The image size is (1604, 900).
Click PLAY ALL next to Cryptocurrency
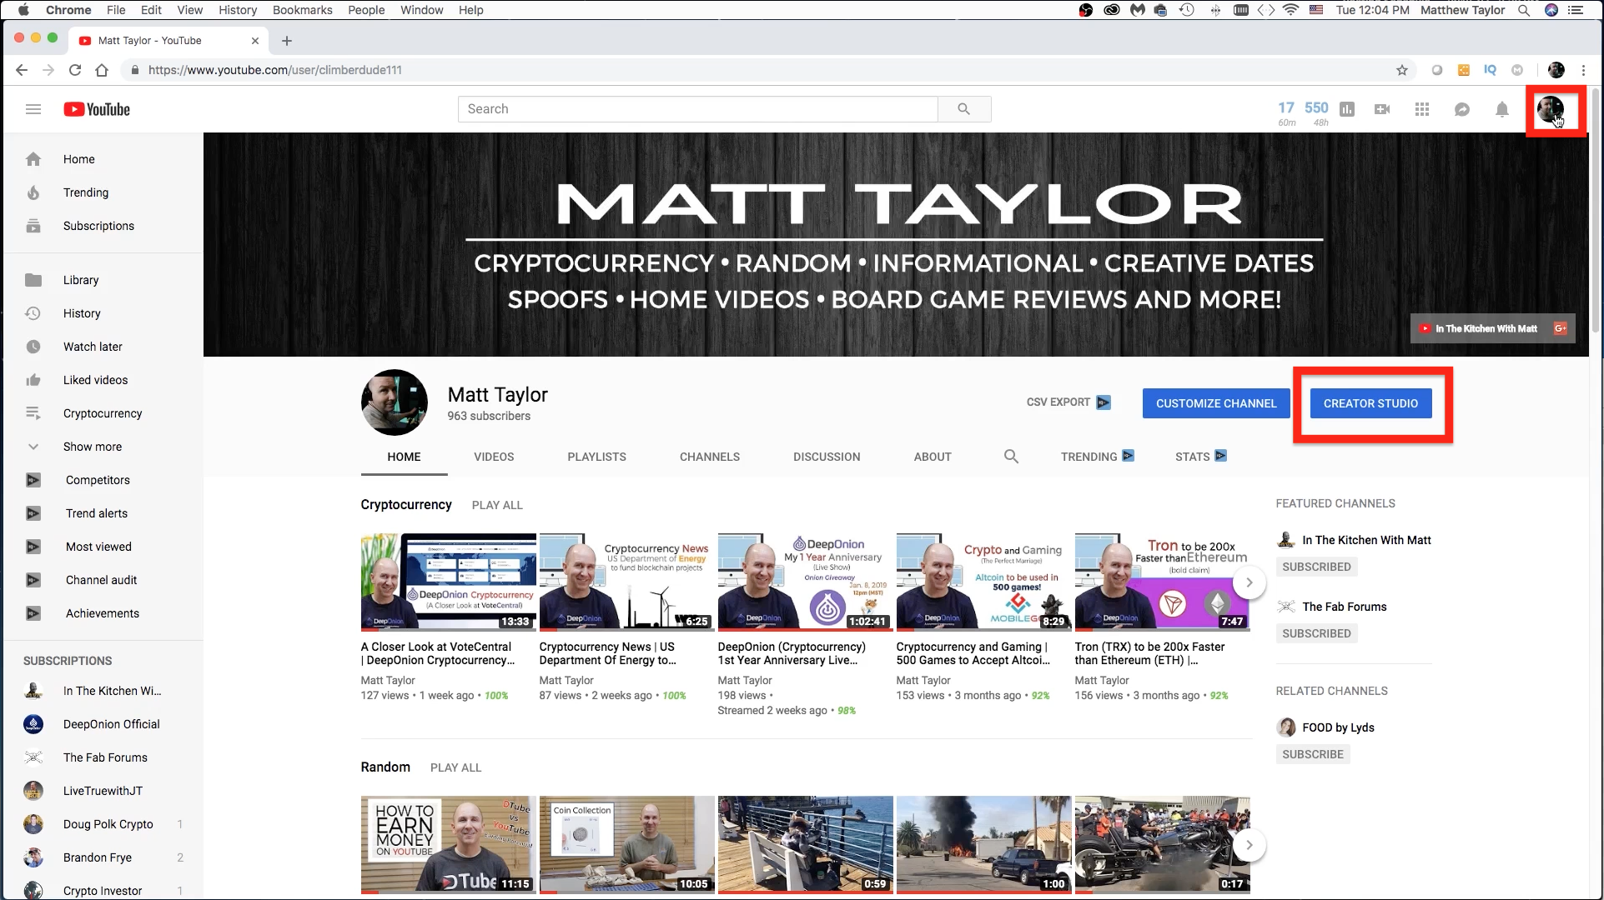coord(497,505)
